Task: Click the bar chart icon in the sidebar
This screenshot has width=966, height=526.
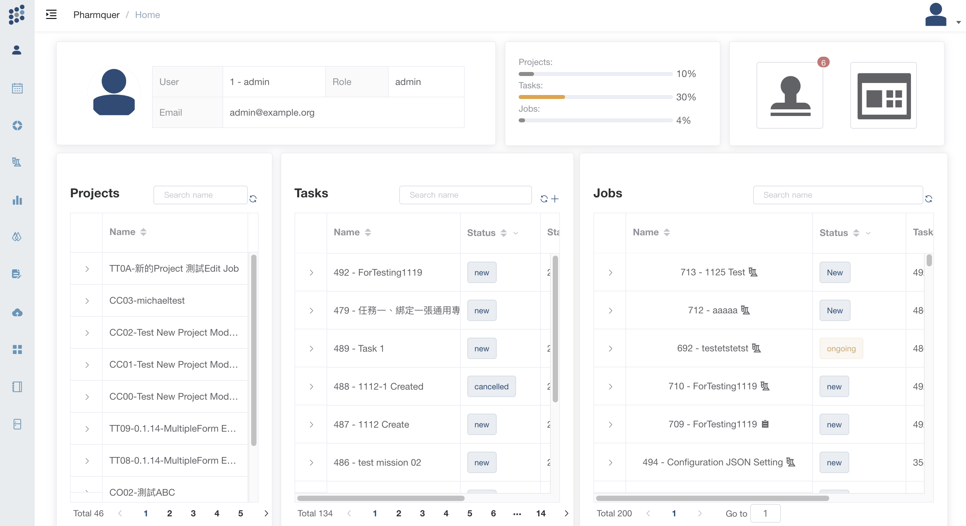Action: click(17, 200)
